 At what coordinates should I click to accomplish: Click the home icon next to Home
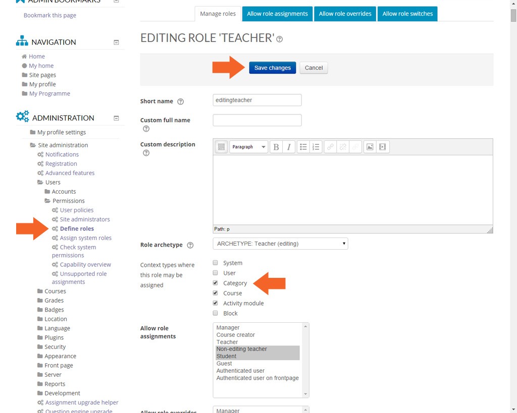click(24, 56)
